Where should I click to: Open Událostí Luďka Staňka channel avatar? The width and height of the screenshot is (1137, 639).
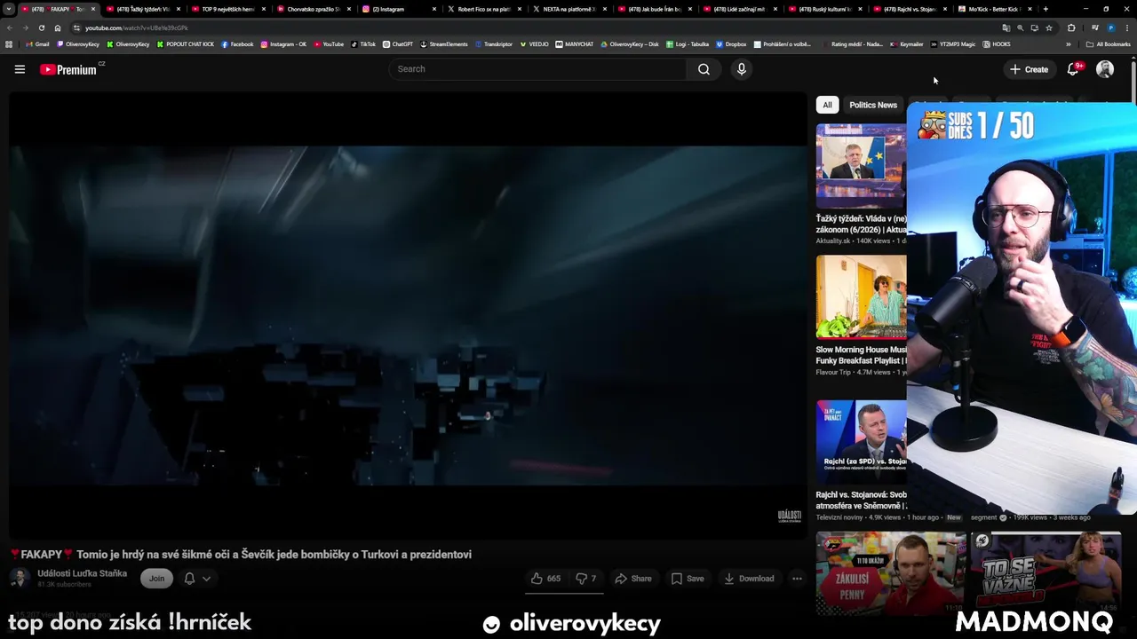coord(20,579)
